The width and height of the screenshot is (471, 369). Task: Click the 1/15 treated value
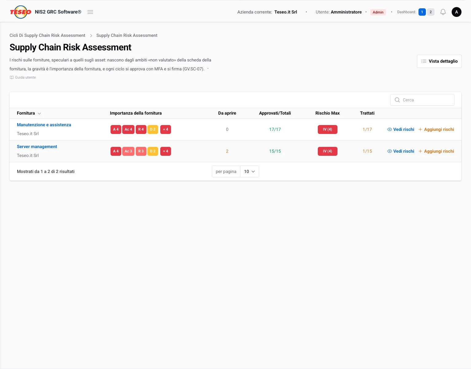point(367,151)
